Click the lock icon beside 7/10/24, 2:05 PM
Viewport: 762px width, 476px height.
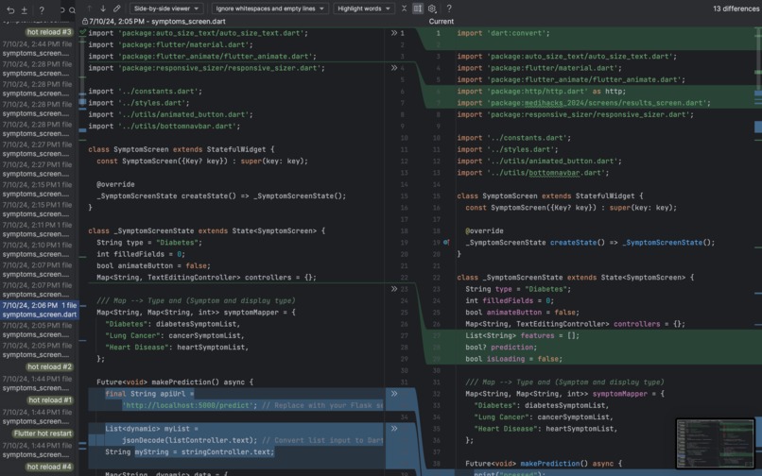pyautogui.click(x=84, y=22)
